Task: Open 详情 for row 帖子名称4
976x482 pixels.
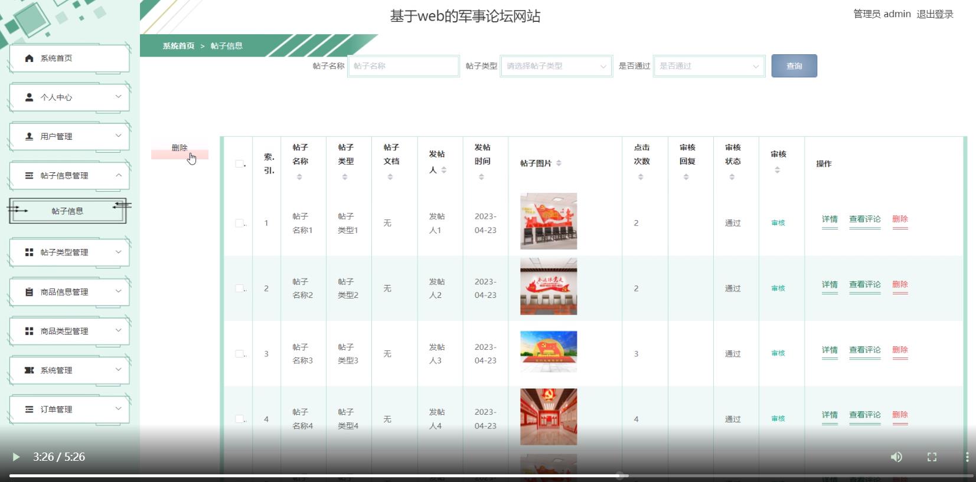Action: pyautogui.click(x=830, y=415)
